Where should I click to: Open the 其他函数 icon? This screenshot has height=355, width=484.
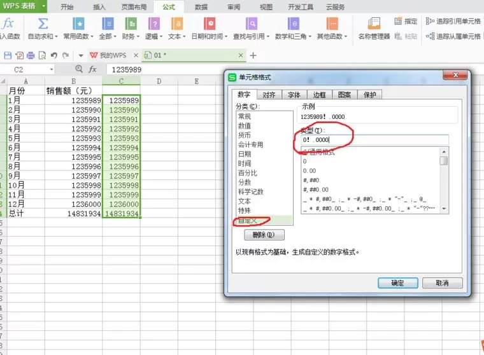pyautogui.click(x=332, y=24)
